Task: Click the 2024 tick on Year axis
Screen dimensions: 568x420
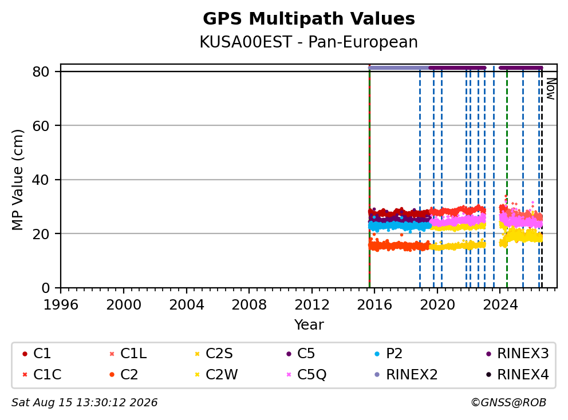Action: point(500,305)
